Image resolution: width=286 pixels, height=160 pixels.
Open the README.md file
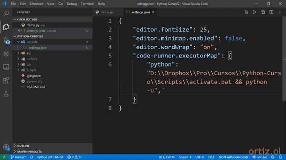(36, 87)
